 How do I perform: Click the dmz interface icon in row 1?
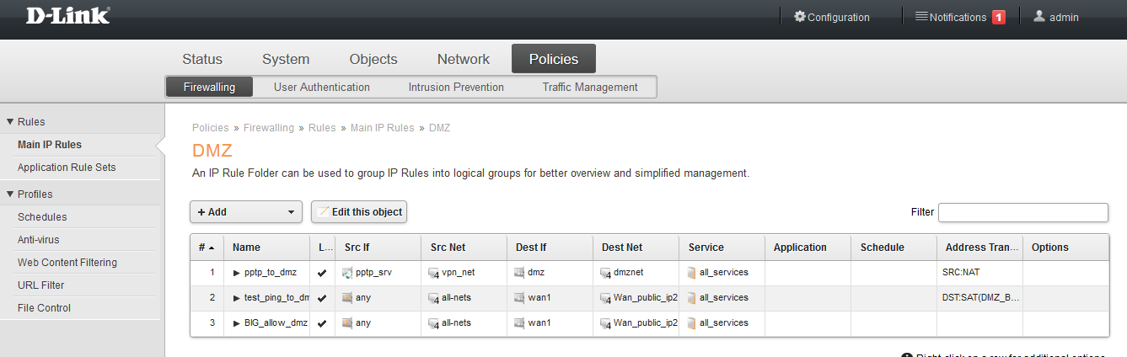(x=519, y=273)
